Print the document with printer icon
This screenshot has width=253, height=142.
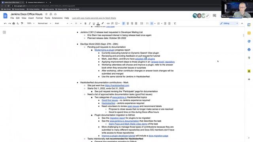(14, 24)
